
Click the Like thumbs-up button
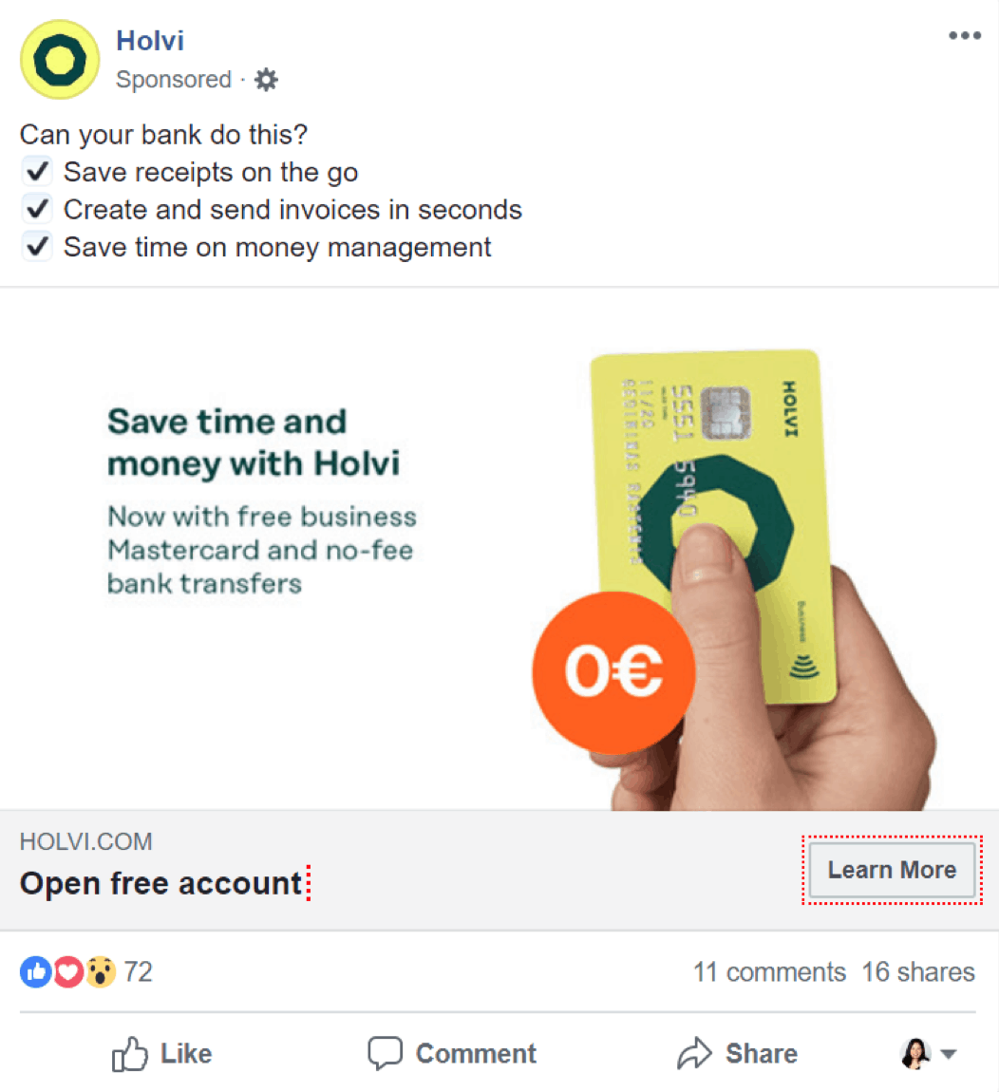[x=161, y=1054]
